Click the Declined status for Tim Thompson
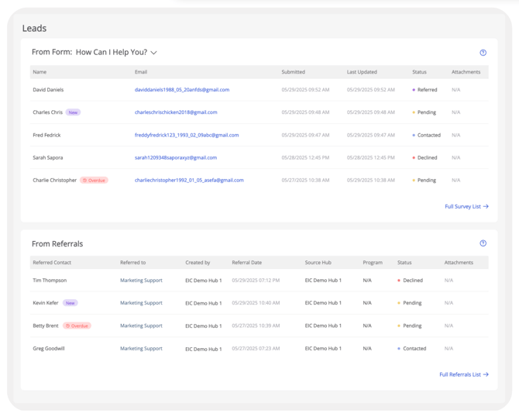 click(410, 281)
